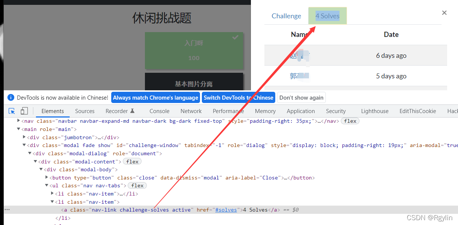Collapse the expanded nav-item li node
458x225 pixels.
[52, 202]
